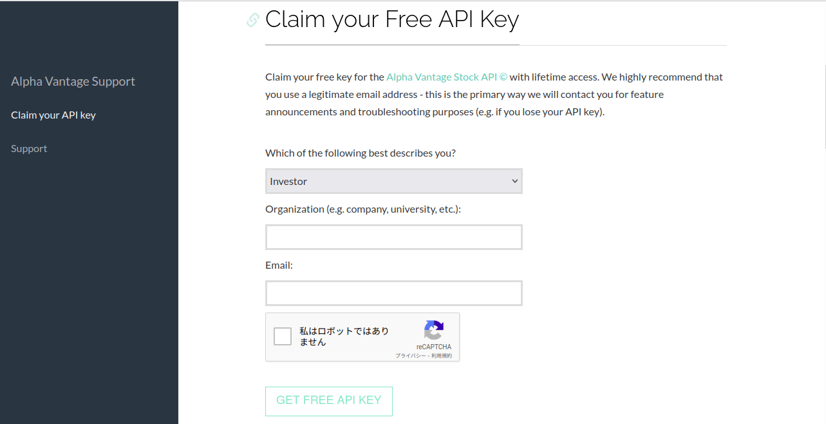This screenshot has height=424, width=826.
Task: Click the anchor link icon beside the heading
Action: (x=251, y=19)
